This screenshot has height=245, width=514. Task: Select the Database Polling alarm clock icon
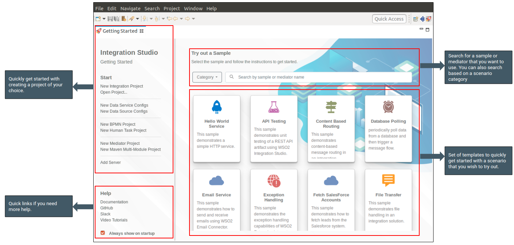pos(388,107)
